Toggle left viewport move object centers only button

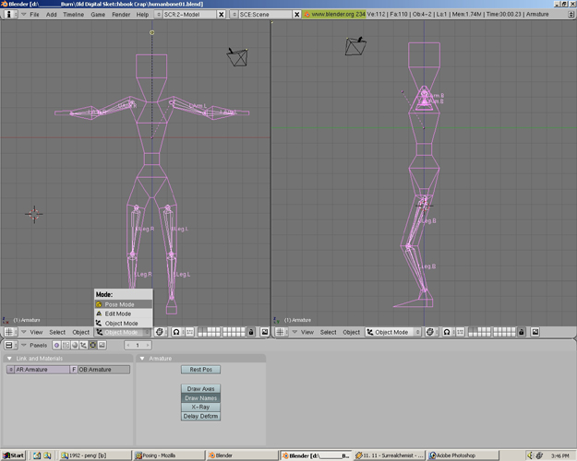[189, 332]
